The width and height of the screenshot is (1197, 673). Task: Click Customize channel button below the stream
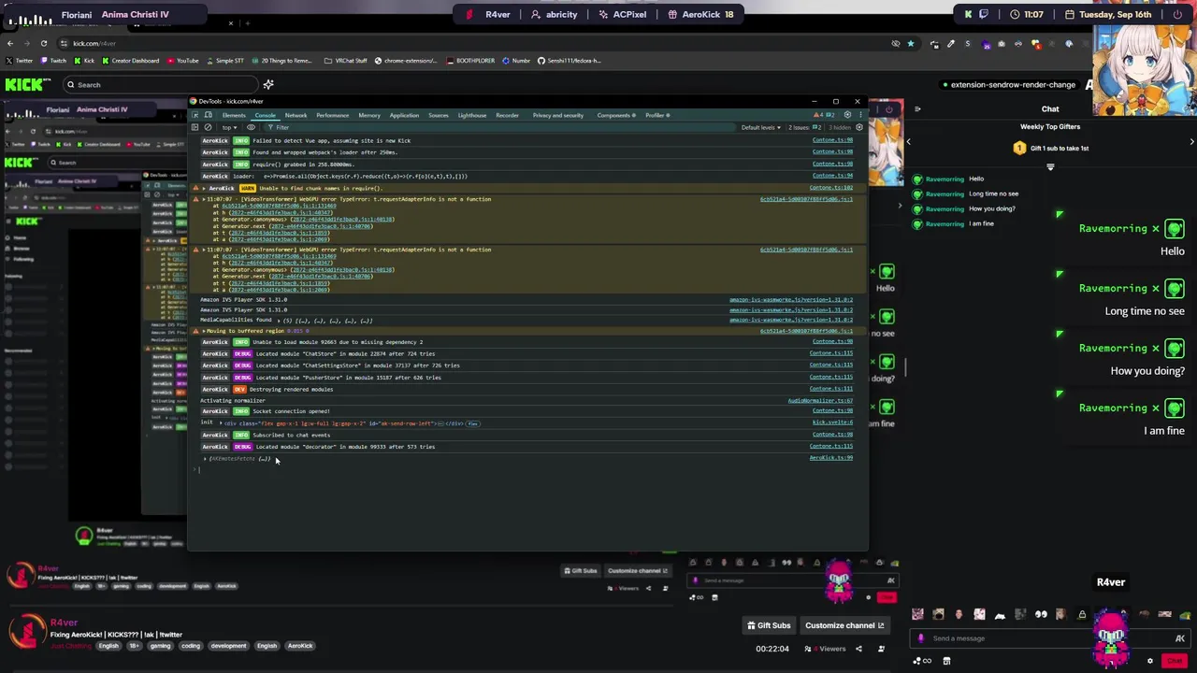tap(844, 625)
